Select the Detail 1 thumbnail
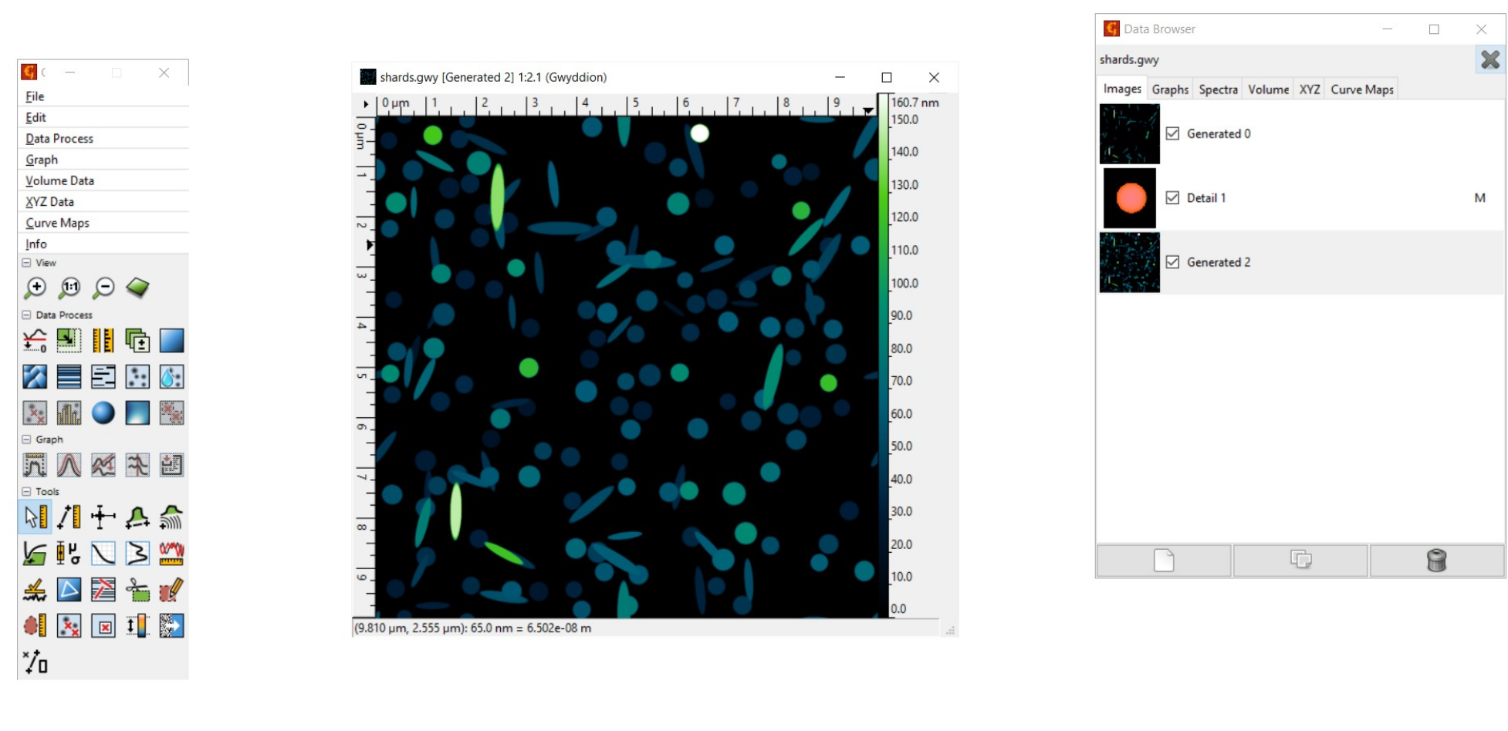Image resolution: width=1508 pixels, height=731 pixels. point(1130,198)
